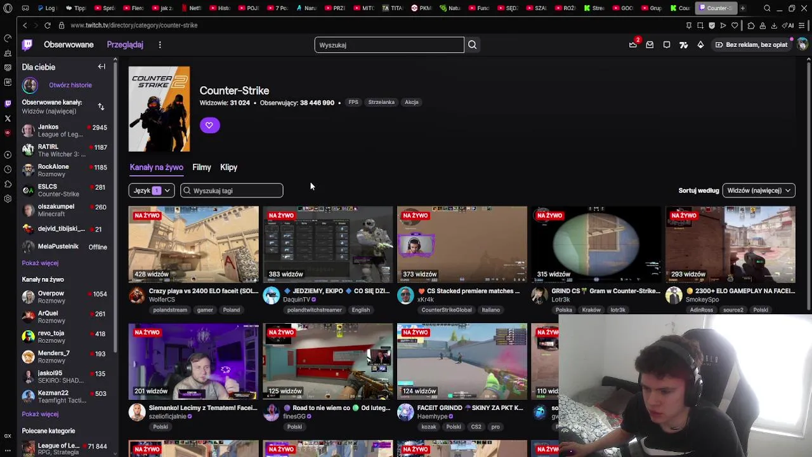Screen dimensions: 812x457
Task: Click the FPS tag
Action: 353,102
